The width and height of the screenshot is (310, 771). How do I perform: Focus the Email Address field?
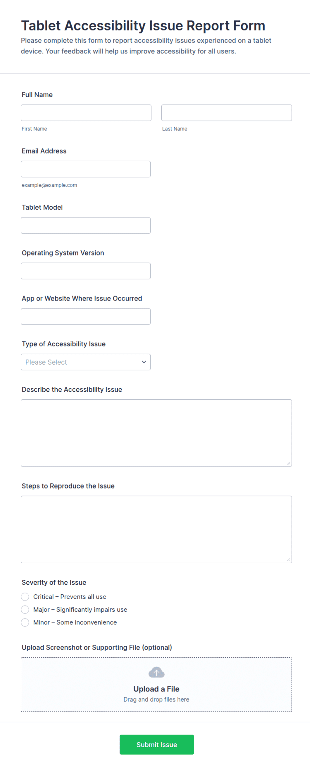(x=86, y=169)
